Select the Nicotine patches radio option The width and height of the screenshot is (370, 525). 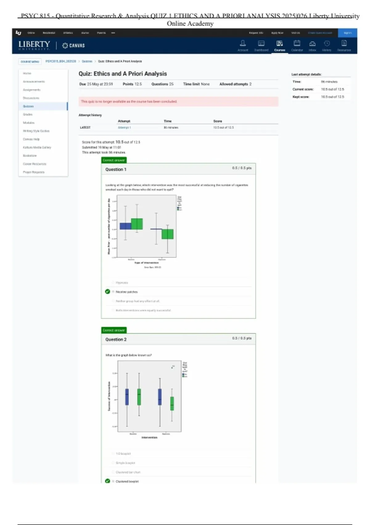coord(113,292)
